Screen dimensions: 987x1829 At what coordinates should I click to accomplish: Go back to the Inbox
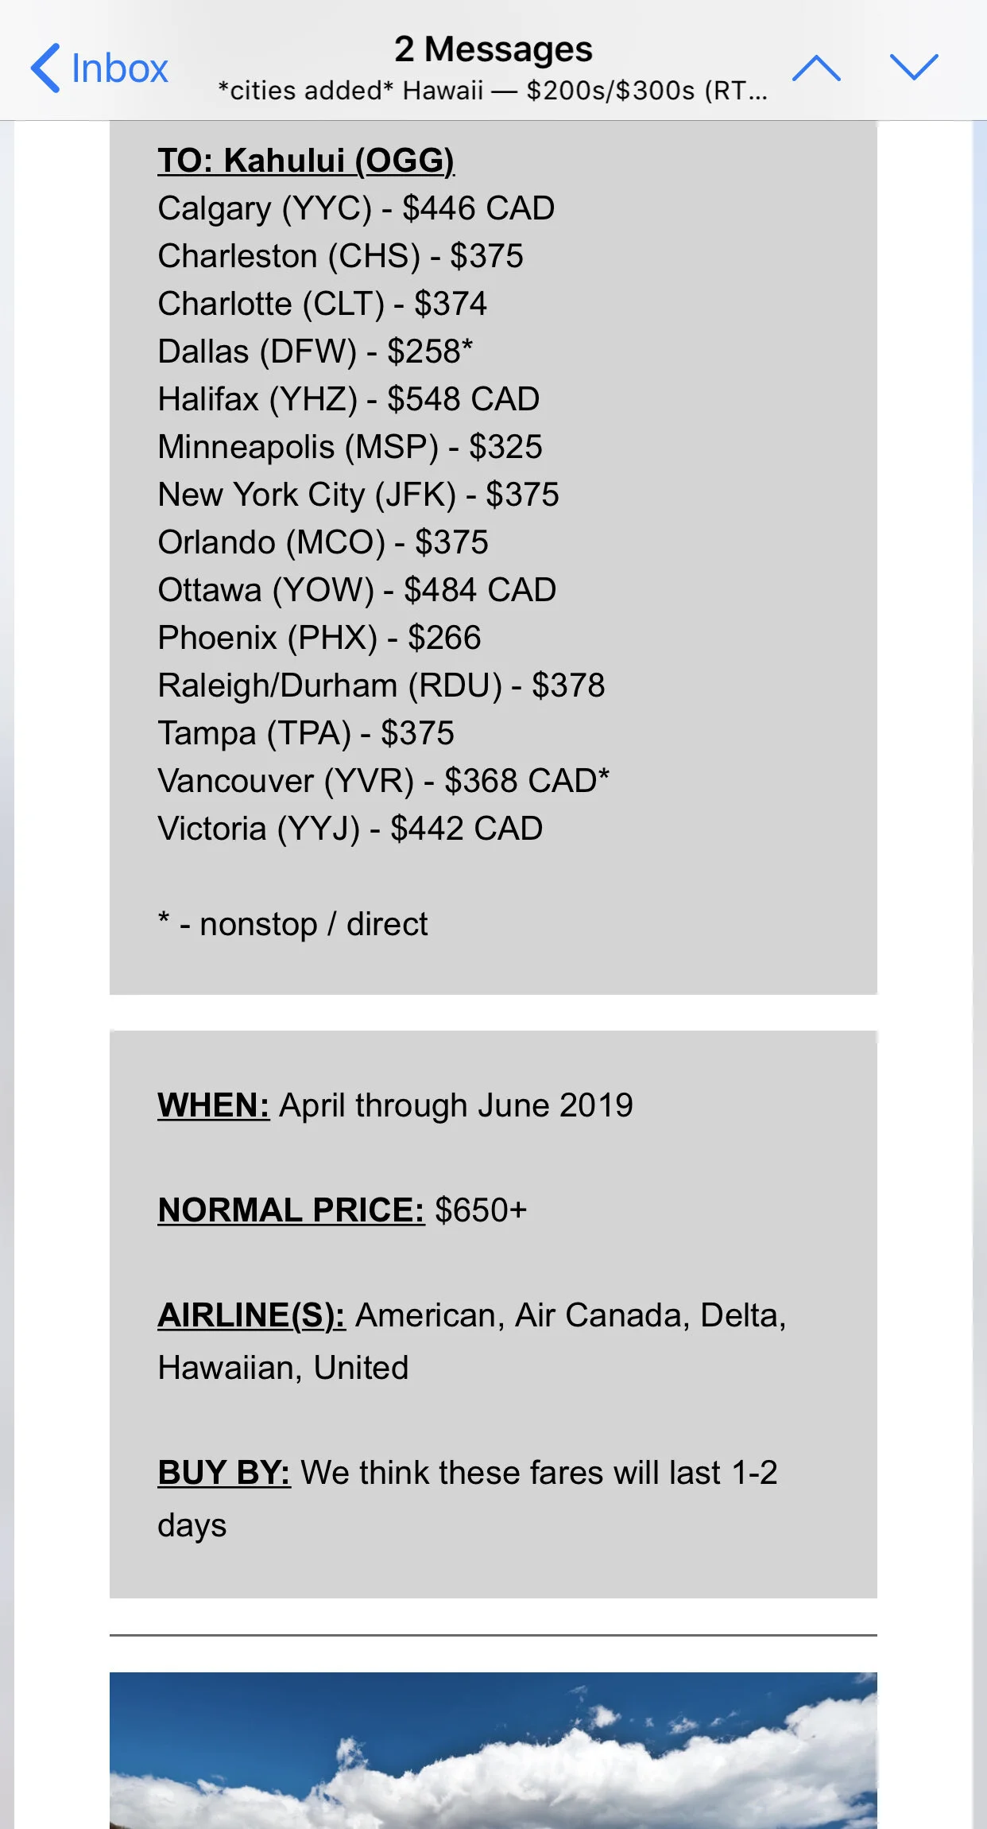(99, 68)
